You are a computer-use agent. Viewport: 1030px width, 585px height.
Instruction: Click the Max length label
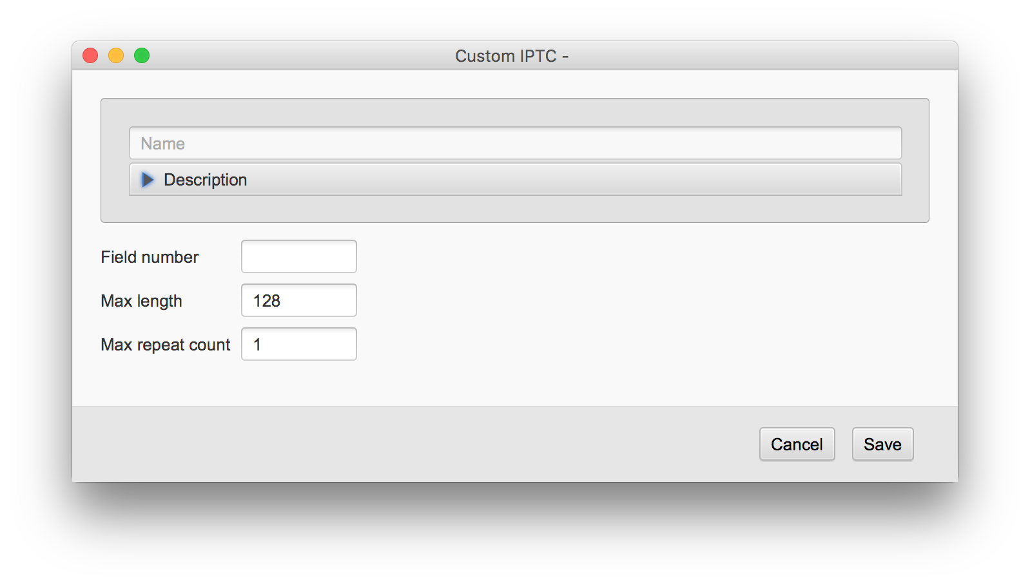pyautogui.click(x=141, y=301)
